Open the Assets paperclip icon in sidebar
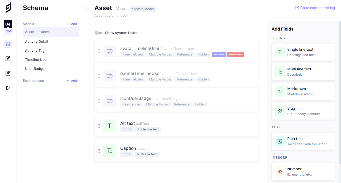The width and height of the screenshot is (341, 183). point(8,73)
